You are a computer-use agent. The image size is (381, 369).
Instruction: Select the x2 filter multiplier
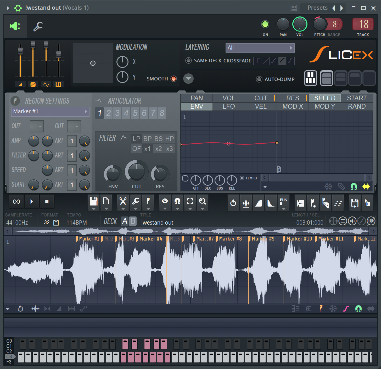point(158,149)
